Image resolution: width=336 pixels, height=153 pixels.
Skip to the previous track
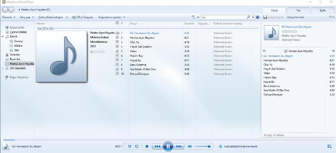pyautogui.click(x=157, y=146)
